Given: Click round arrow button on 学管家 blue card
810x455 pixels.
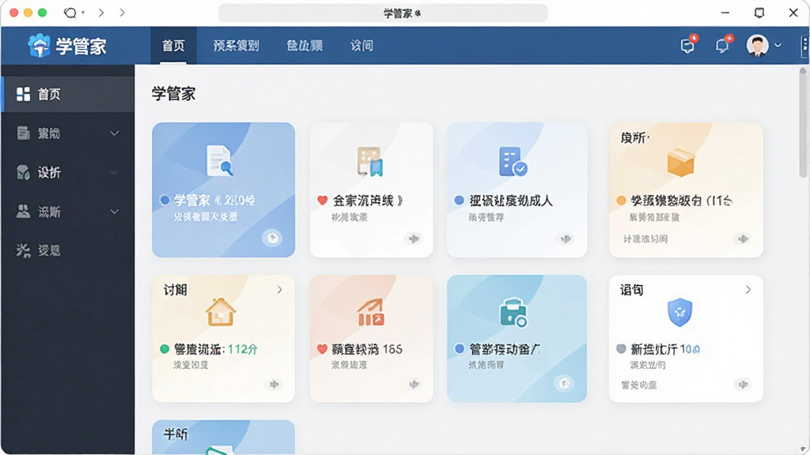Looking at the screenshot, I should tap(272, 238).
